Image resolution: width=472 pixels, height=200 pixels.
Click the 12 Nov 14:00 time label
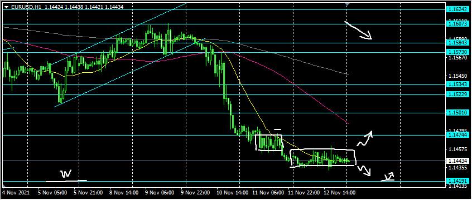[x=335, y=192]
